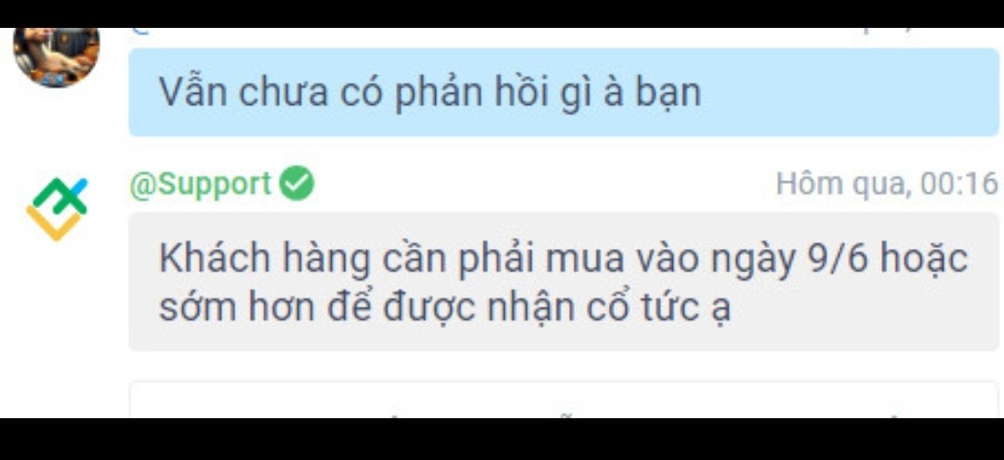Viewport: 1004px width, 460px height.
Task: Focus the message input box at bottom
Action: (563, 400)
